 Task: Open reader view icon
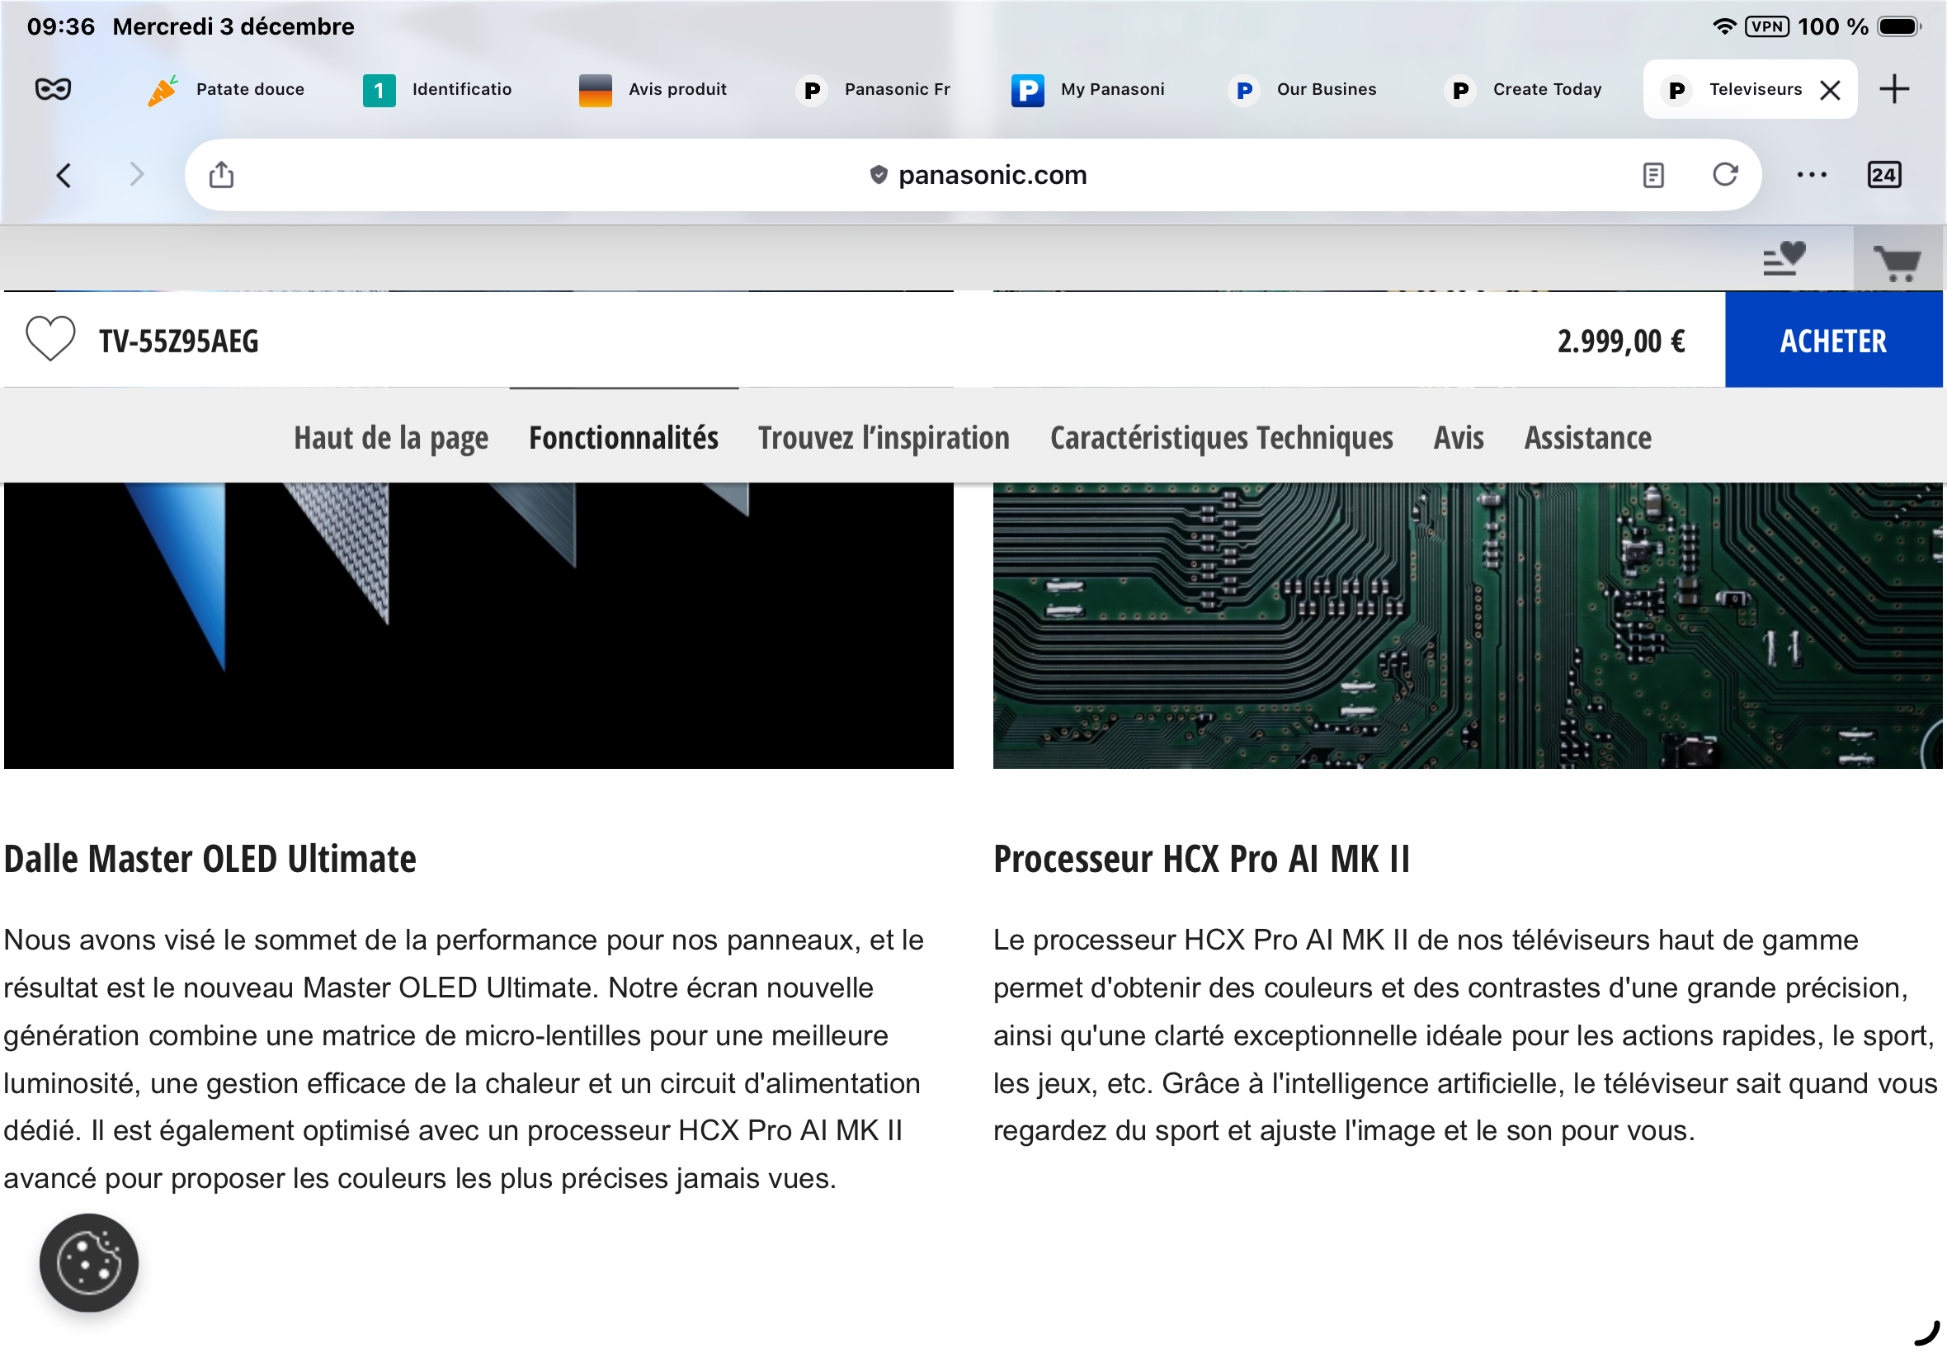pyautogui.click(x=1652, y=175)
